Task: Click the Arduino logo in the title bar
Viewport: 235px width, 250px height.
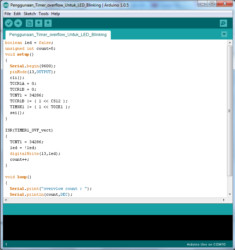Action: [x=6, y=5]
